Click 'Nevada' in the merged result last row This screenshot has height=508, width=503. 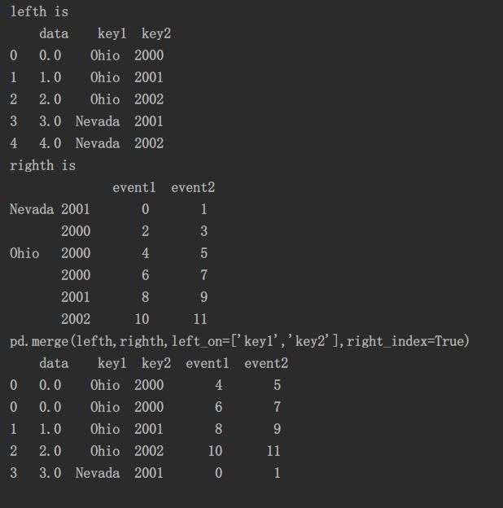[x=98, y=473]
